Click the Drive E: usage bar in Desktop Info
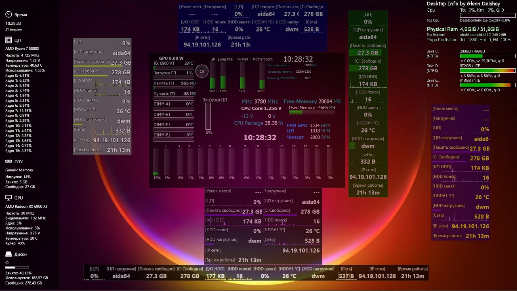 tap(488, 85)
